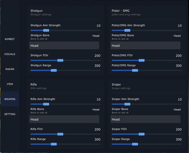189x153 pixels.
Task: Select the WEAPON tab
Action: (10, 99)
